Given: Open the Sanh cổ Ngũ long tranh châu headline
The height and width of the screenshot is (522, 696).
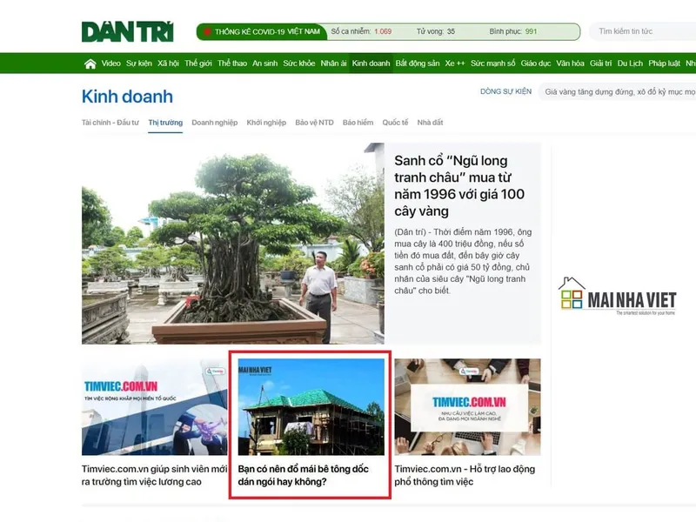Looking at the screenshot, I should click(459, 185).
